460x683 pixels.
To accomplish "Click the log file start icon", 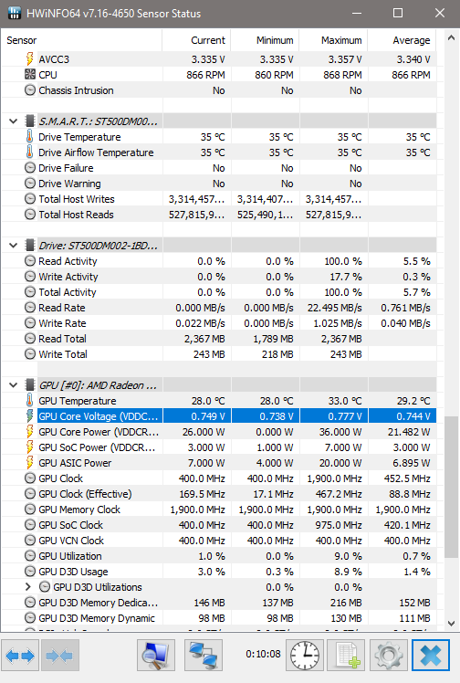I will coord(346,655).
